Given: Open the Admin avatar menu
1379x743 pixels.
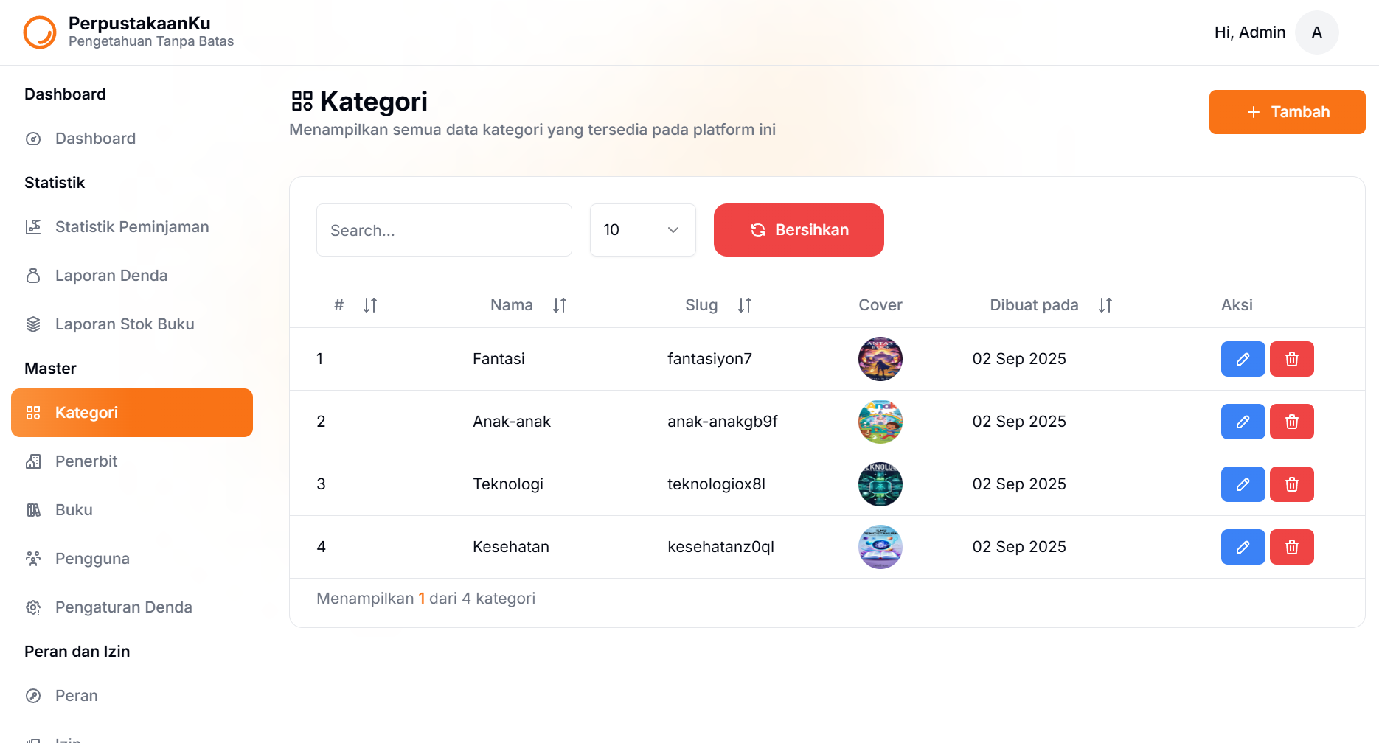Looking at the screenshot, I should [1316, 32].
